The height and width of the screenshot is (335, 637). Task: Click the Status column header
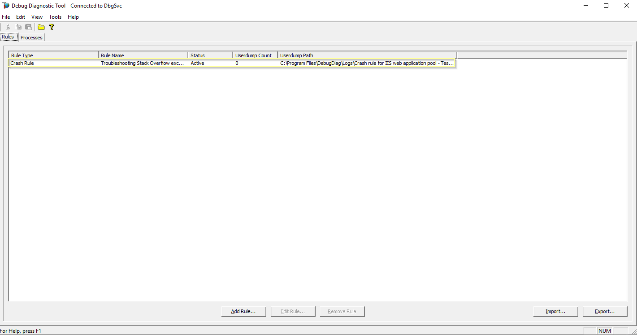point(209,55)
